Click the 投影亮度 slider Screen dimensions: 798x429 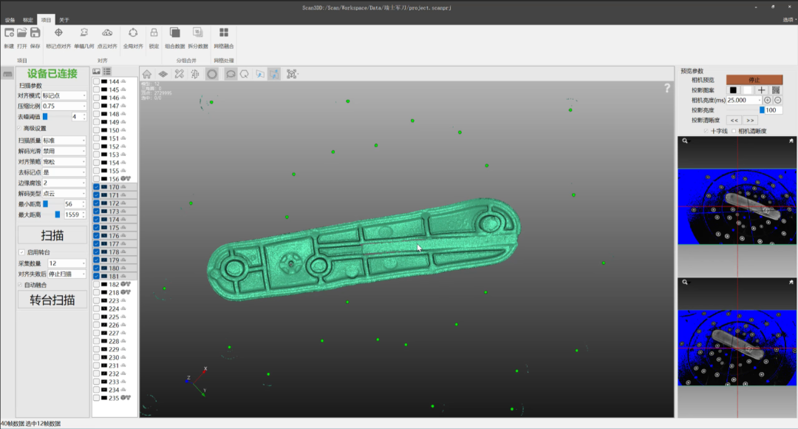tap(745, 110)
